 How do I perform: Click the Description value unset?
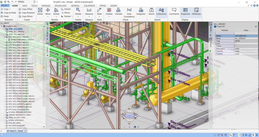point(246,49)
